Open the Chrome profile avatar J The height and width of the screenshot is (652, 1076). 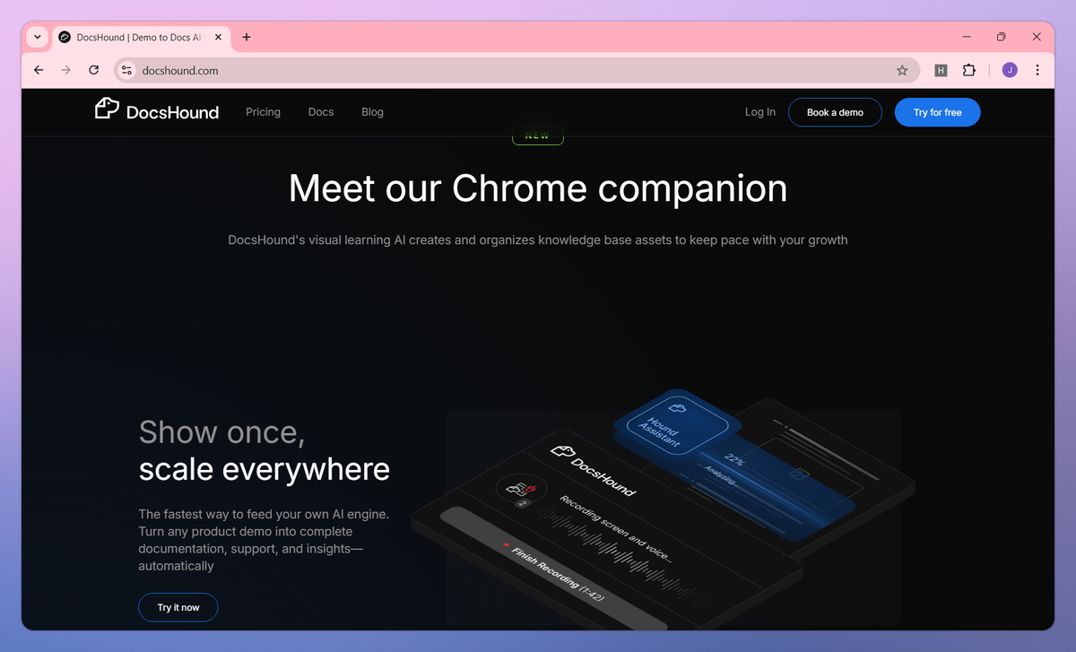pos(1010,70)
